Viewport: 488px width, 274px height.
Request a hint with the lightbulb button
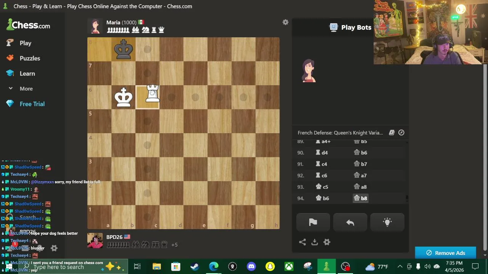coord(387,223)
